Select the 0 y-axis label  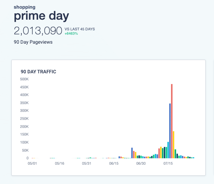click(x=28, y=158)
